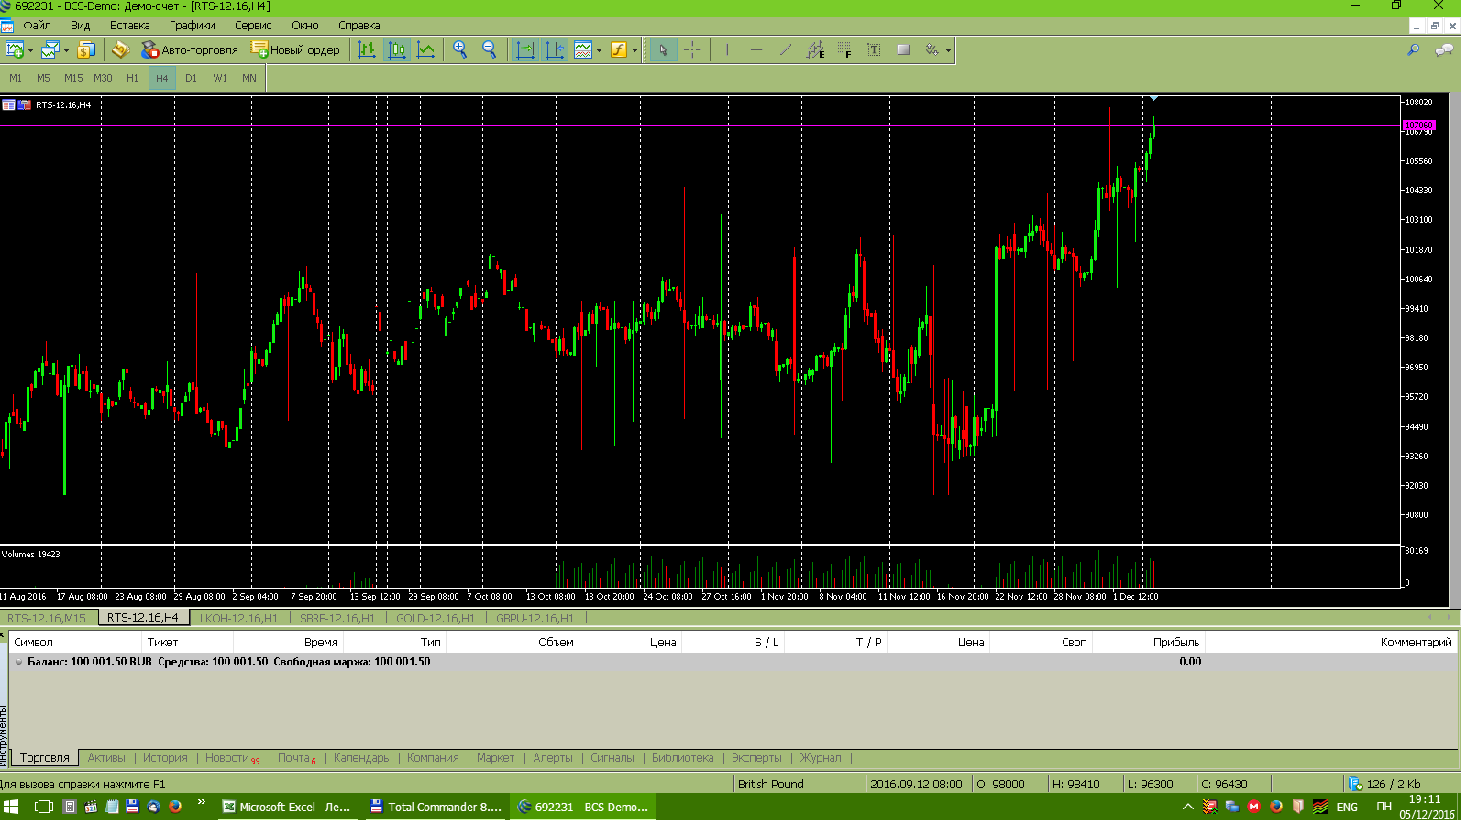Close the terminal panel with x
The width and height of the screenshot is (1467, 825).
[3, 632]
